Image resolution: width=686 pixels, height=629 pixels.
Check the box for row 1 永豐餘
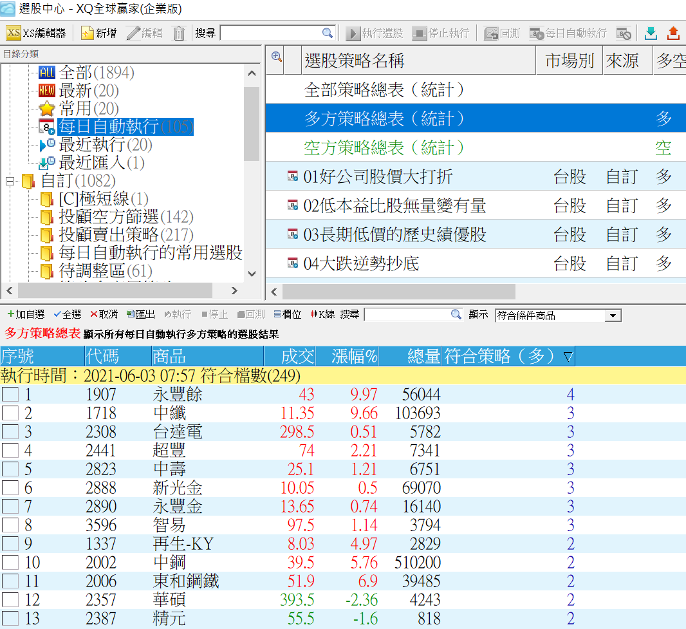point(10,395)
